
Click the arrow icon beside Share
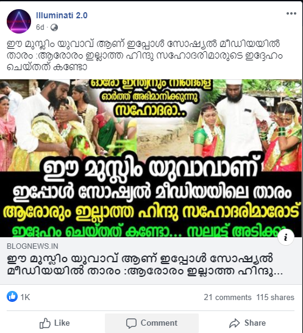point(235,323)
